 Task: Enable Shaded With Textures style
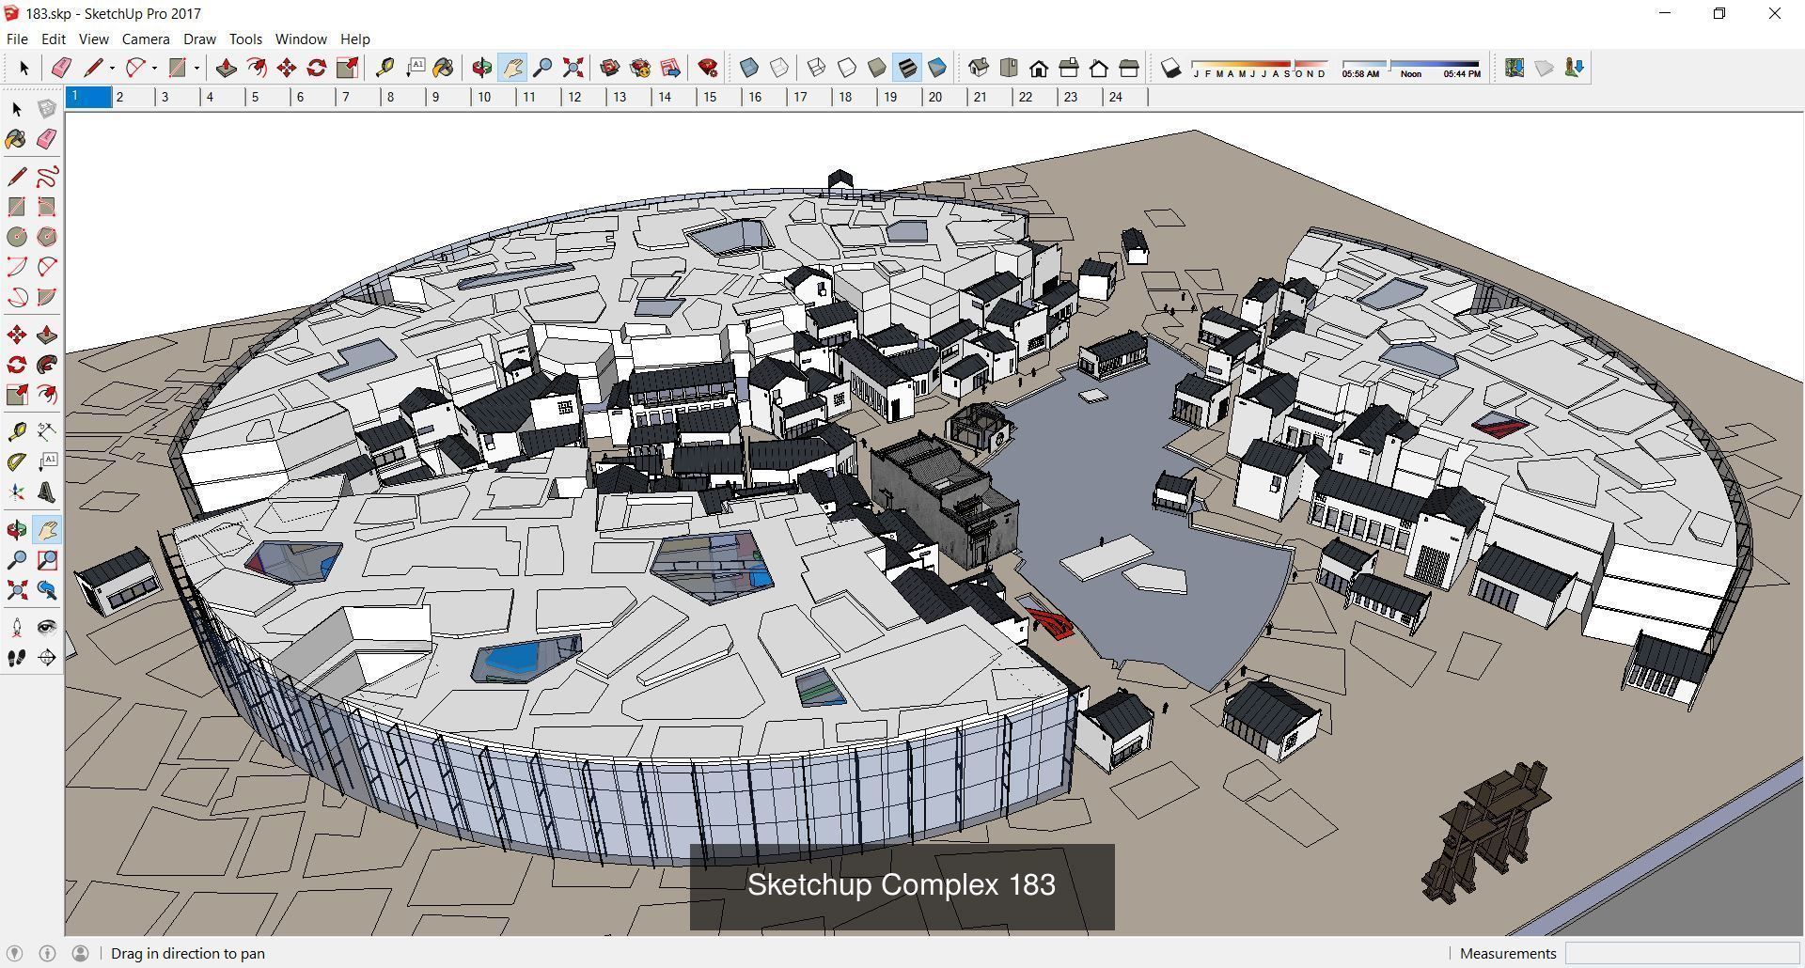pos(907,68)
